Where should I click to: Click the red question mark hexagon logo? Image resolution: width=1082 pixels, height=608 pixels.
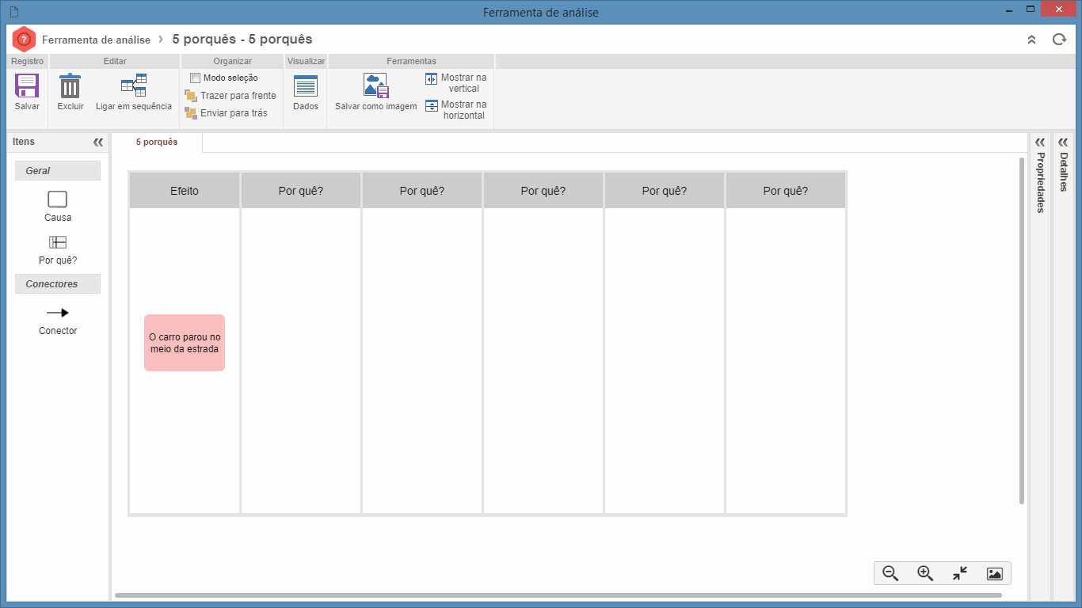(x=24, y=39)
